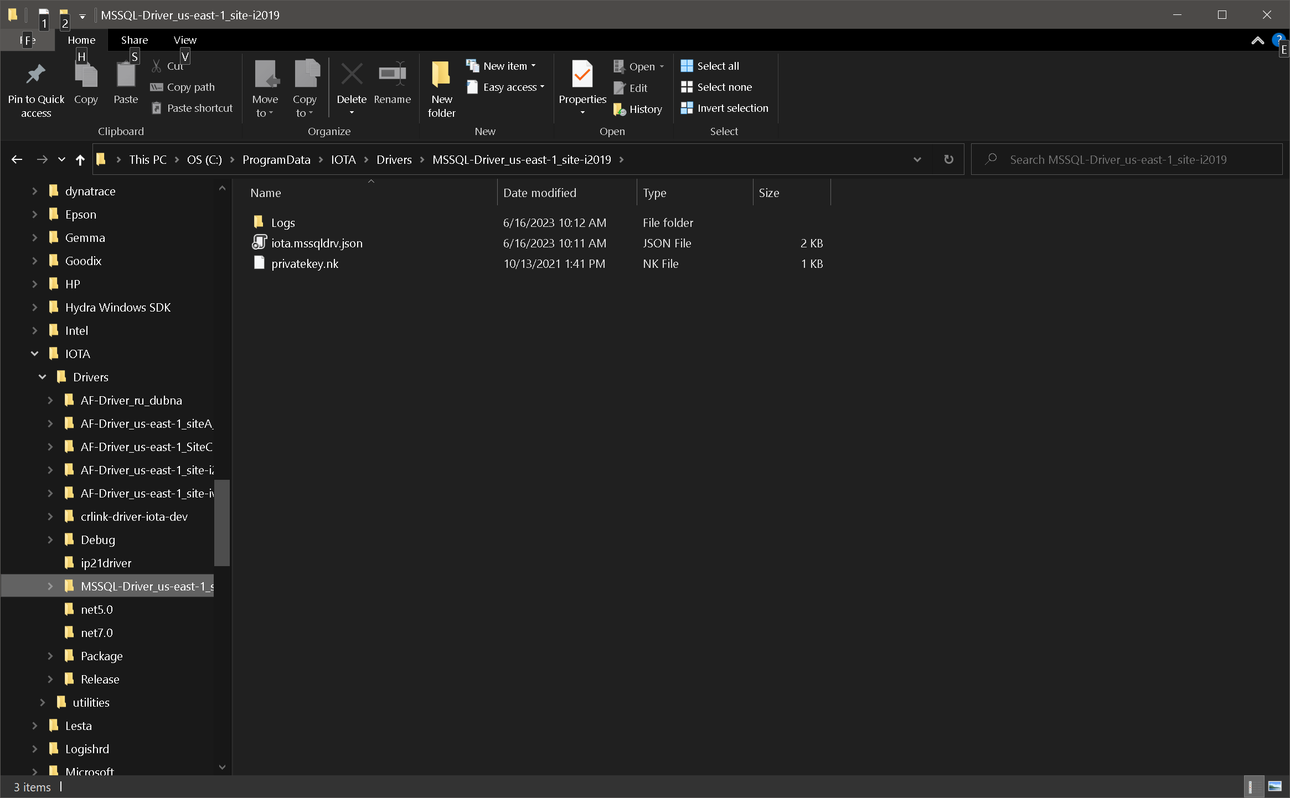
Task: Select the Logs folder
Action: tap(283, 222)
